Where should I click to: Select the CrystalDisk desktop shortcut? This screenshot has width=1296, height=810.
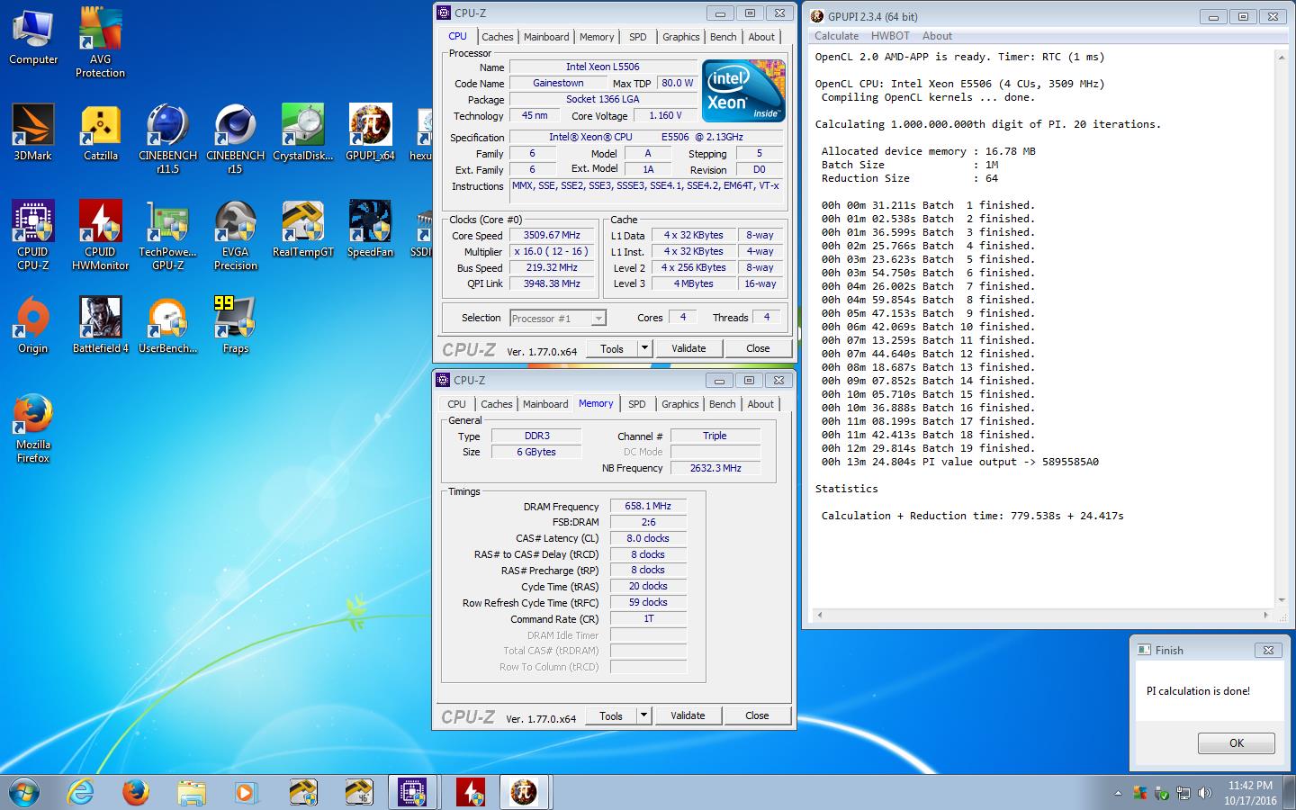coord(302,132)
